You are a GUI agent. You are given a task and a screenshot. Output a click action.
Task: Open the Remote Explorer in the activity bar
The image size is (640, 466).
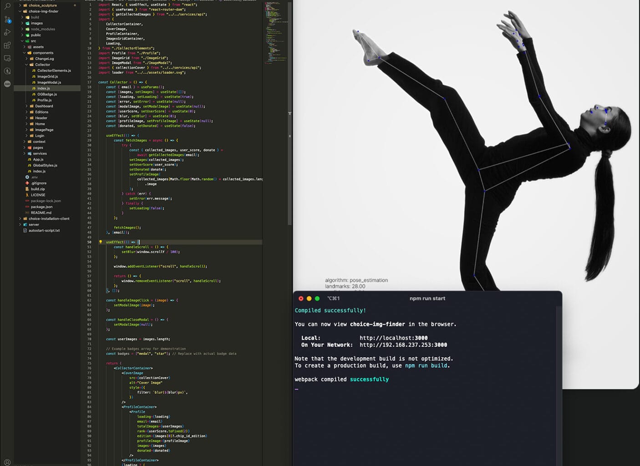point(7,58)
